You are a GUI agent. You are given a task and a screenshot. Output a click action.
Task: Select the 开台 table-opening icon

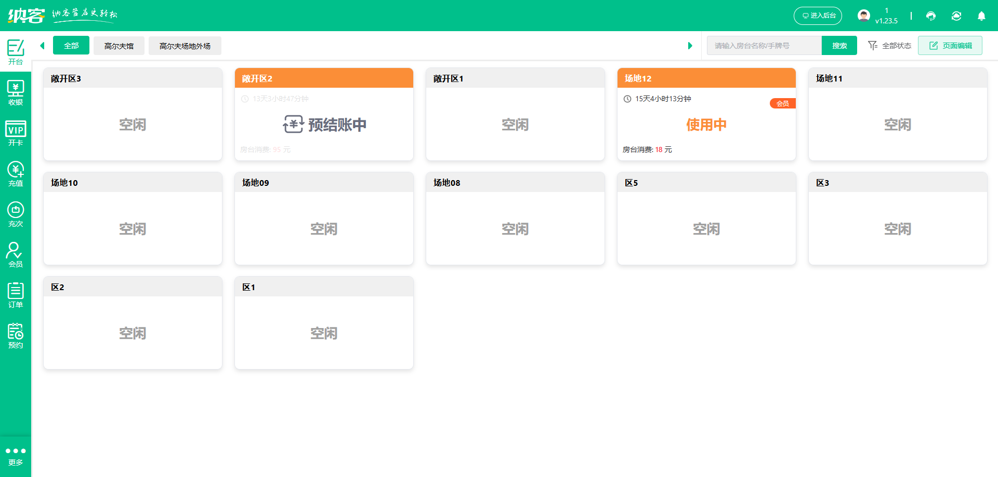tap(16, 51)
